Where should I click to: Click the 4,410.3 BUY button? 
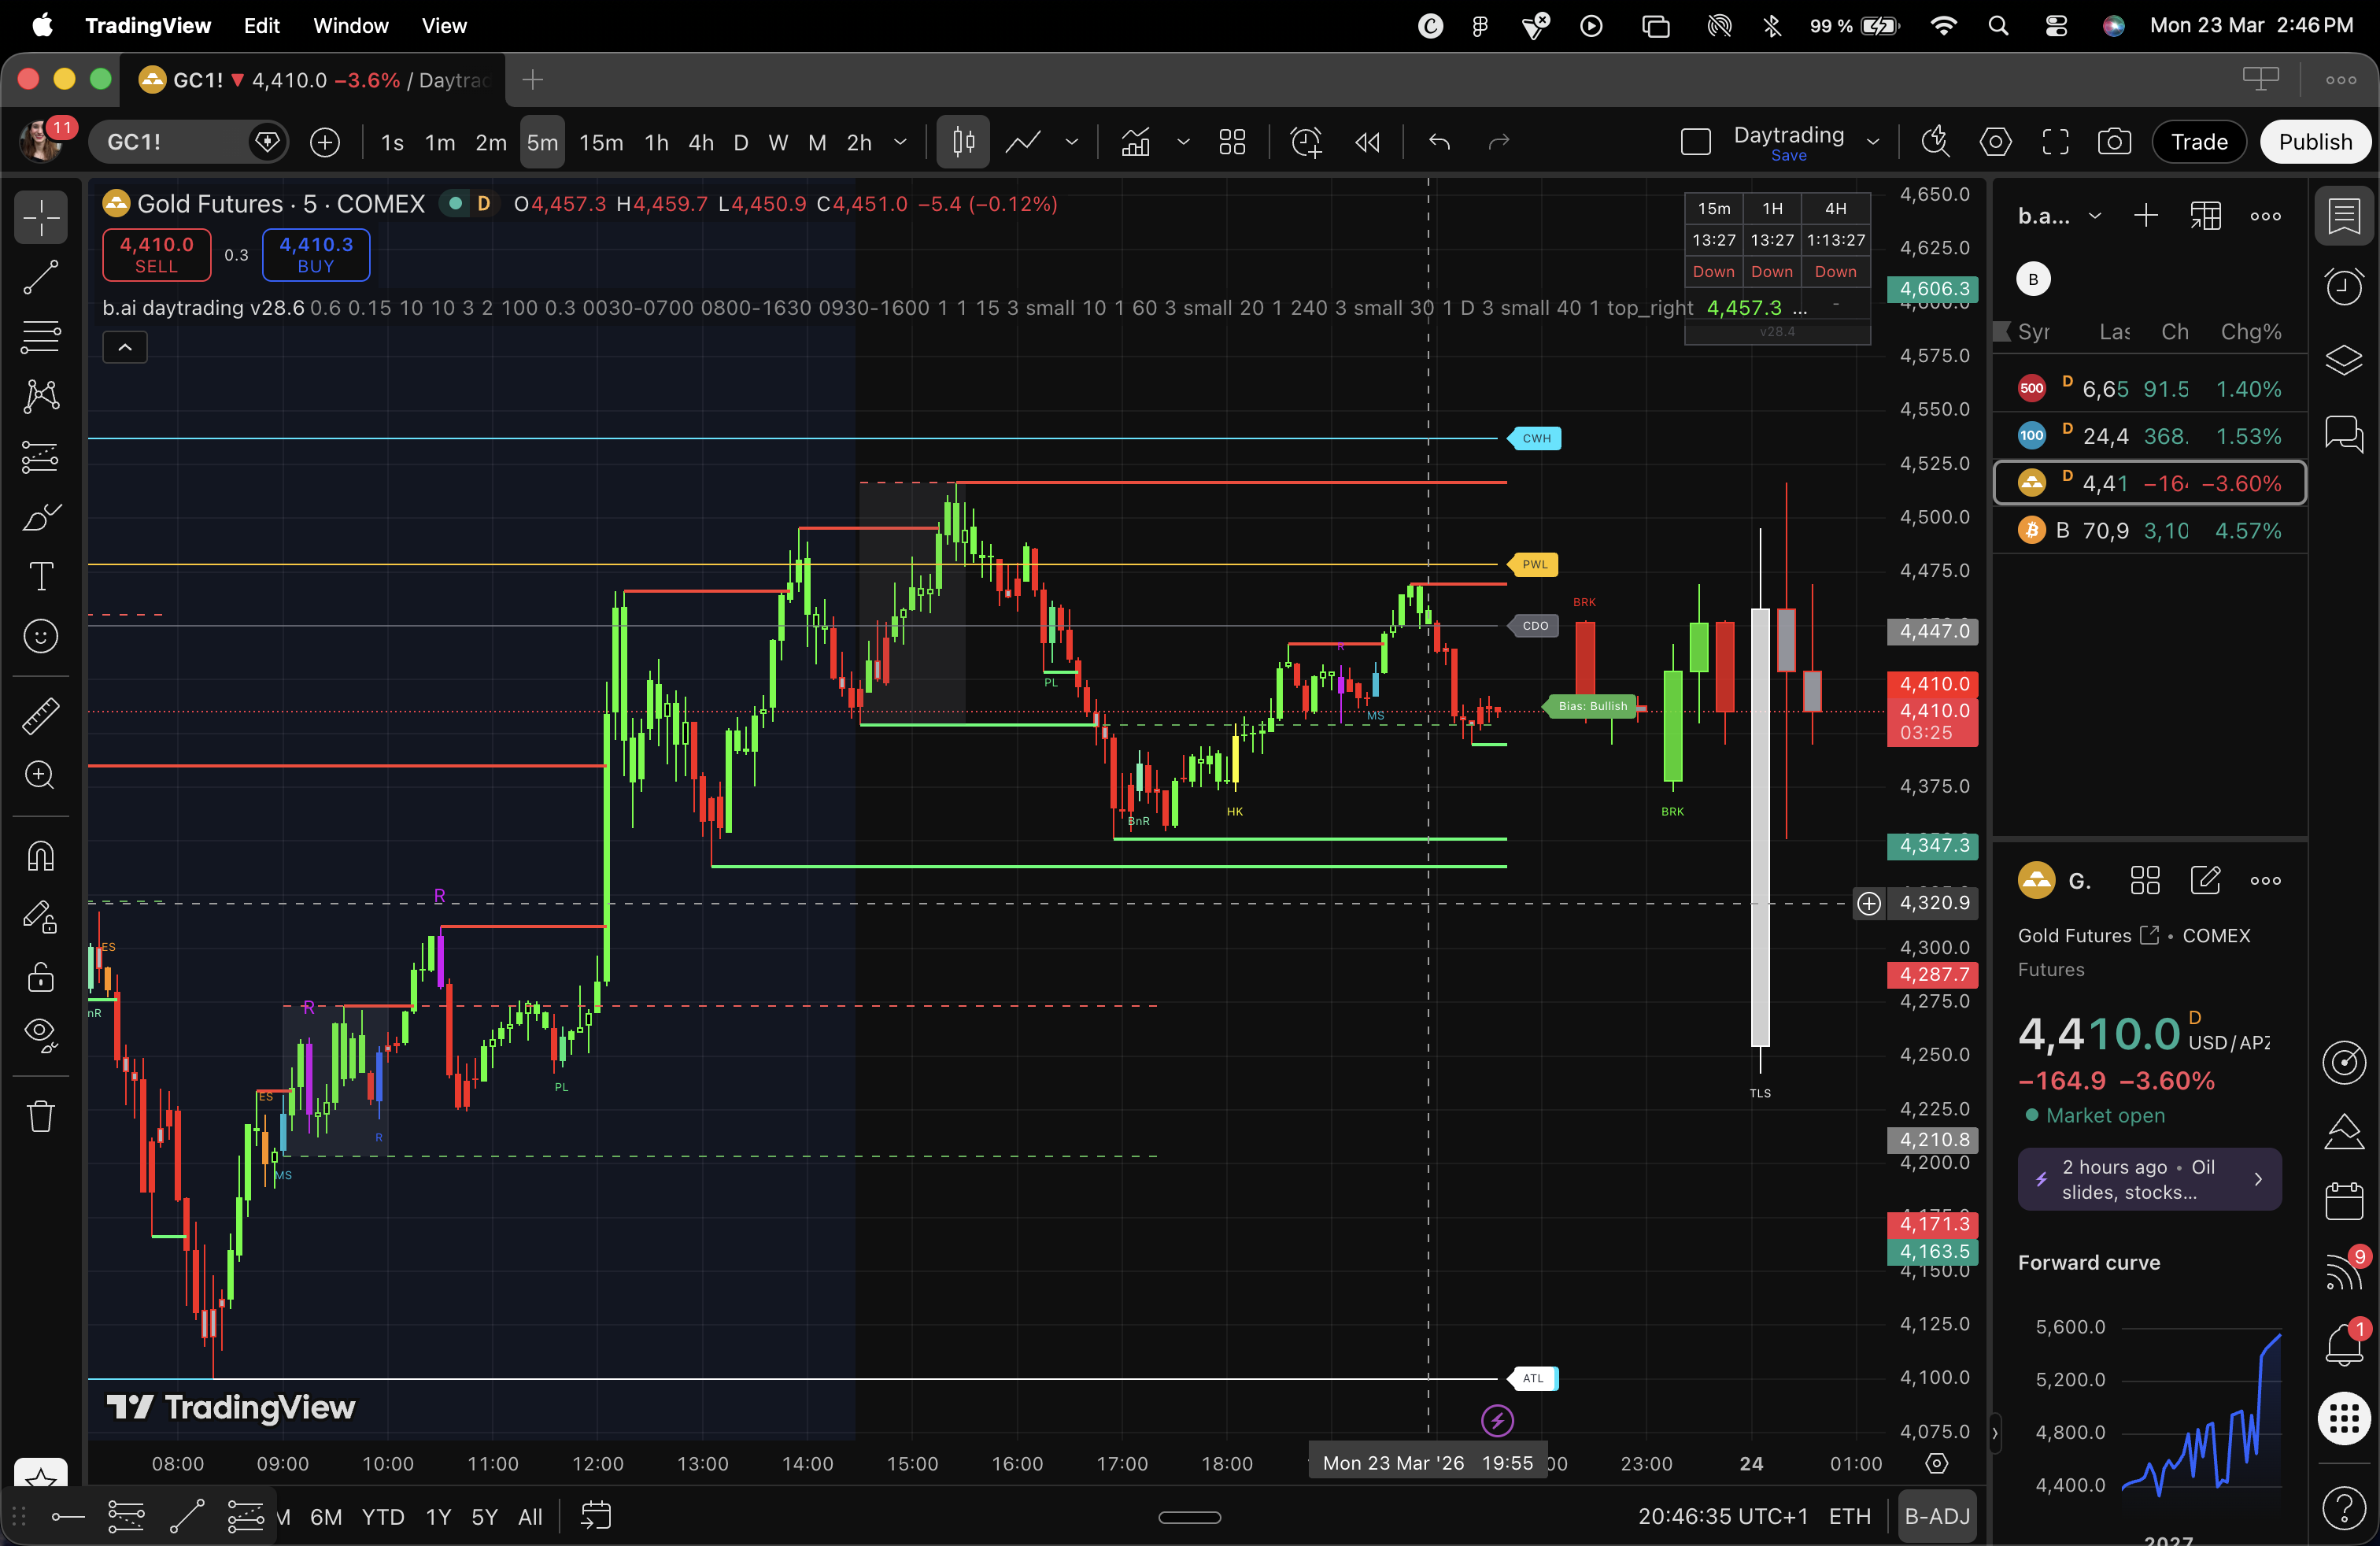click(x=316, y=255)
